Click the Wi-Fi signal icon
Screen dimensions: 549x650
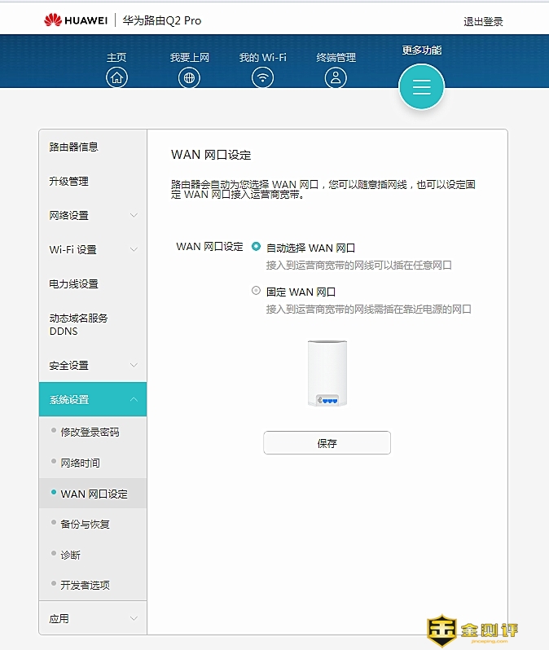coord(262,77)
